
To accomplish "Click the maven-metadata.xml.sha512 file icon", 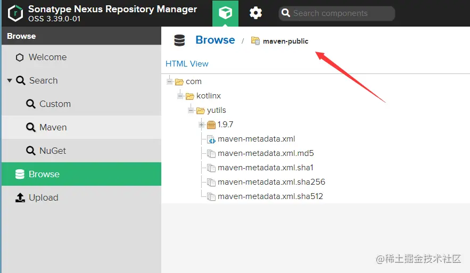I will tap(211, 197).
